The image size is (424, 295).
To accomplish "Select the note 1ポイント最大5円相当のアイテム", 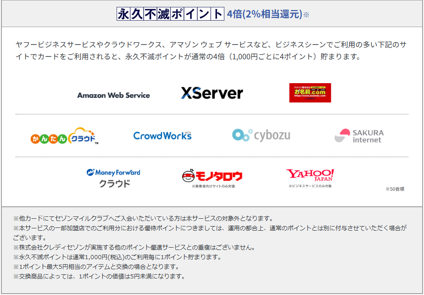I will coord(96,267).
